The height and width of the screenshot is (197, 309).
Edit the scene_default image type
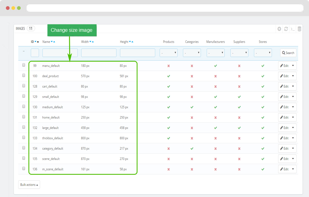click(284, 159)
